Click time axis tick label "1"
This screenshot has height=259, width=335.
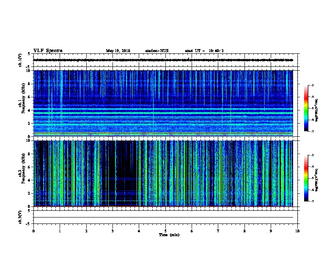pos(60,231)
